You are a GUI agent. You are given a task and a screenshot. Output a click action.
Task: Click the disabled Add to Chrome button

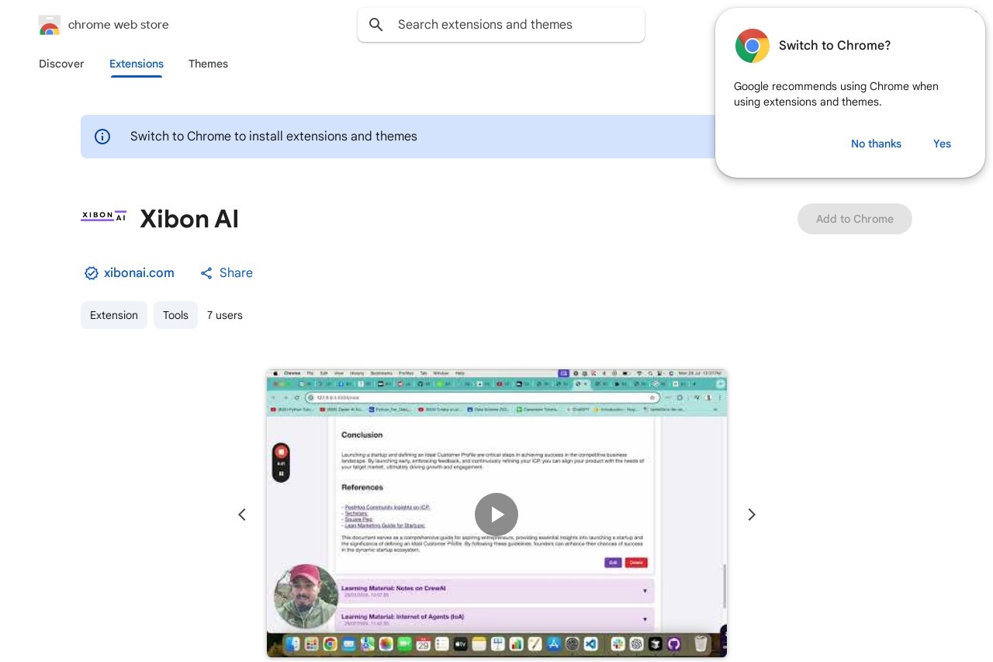coord(855,219)
